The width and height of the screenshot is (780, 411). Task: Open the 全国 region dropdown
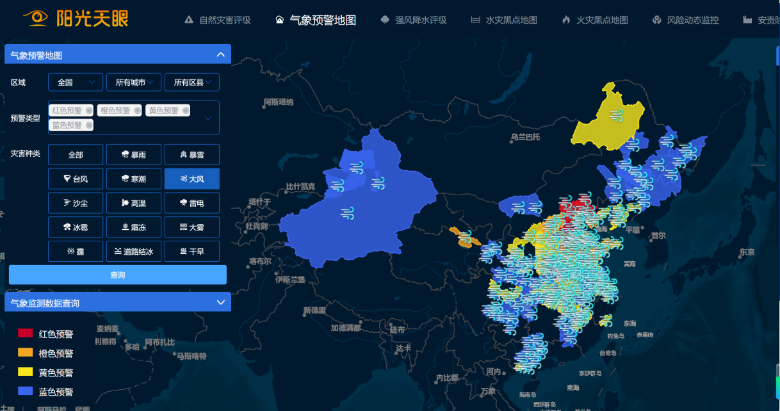tap(76, 83)
